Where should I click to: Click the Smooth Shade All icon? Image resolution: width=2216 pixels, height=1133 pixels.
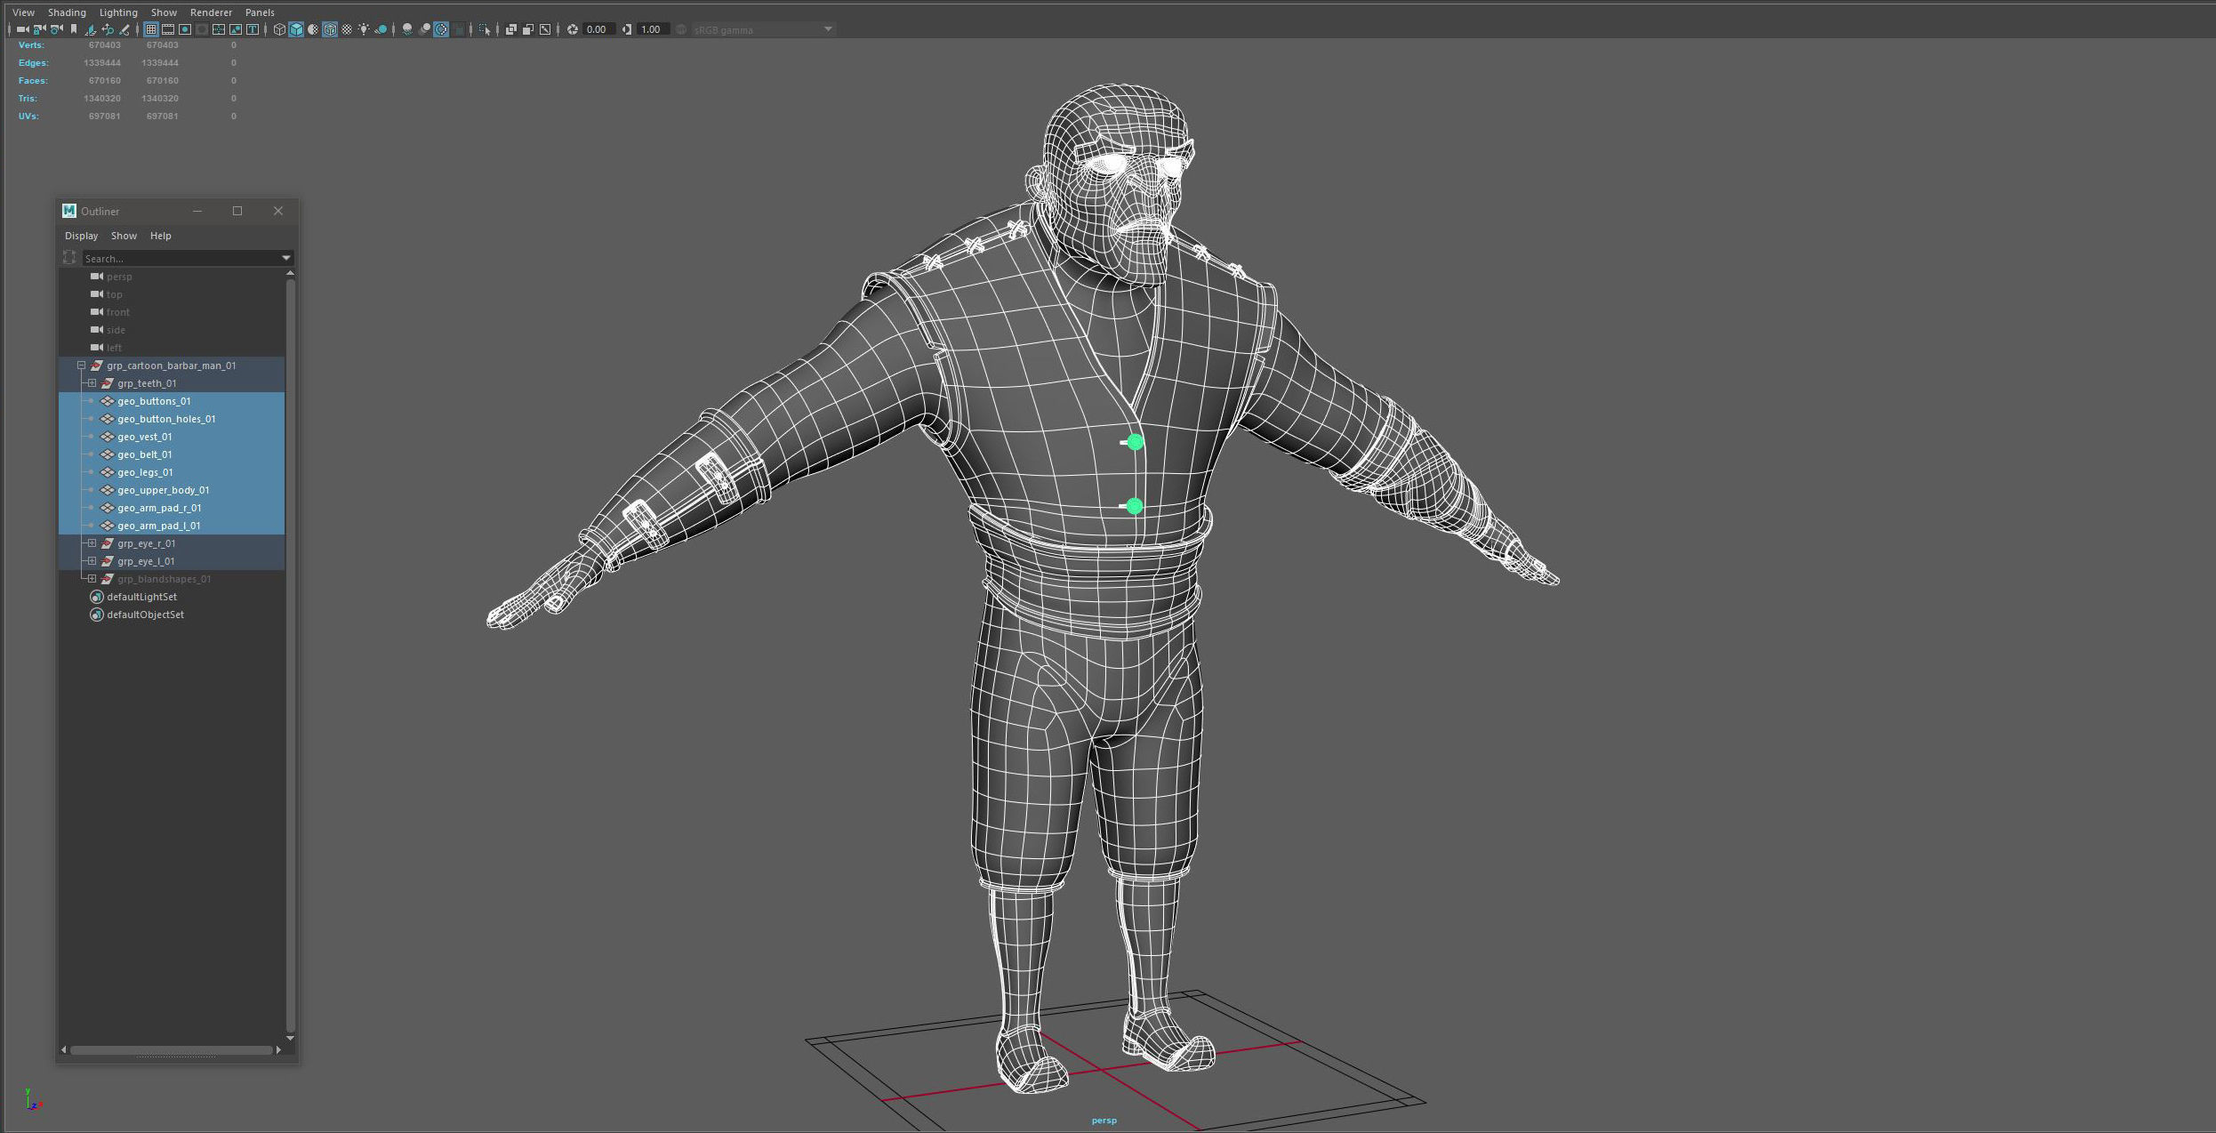(296, 29)
